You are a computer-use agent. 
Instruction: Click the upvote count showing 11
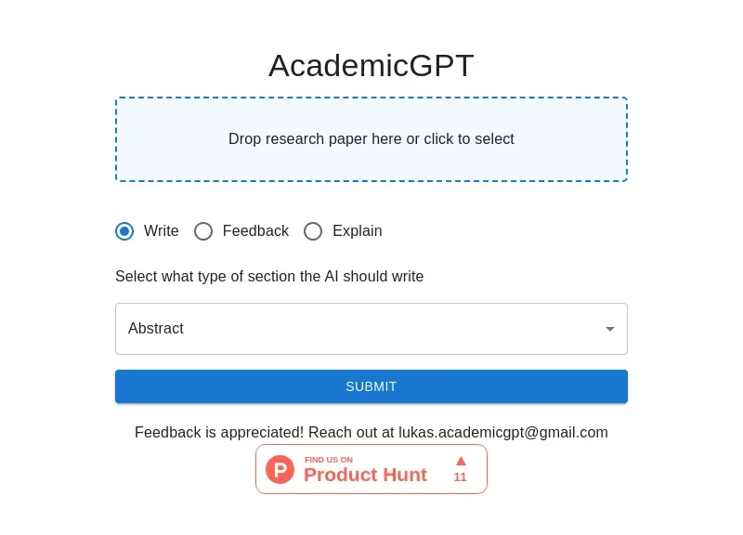(460, 476)
